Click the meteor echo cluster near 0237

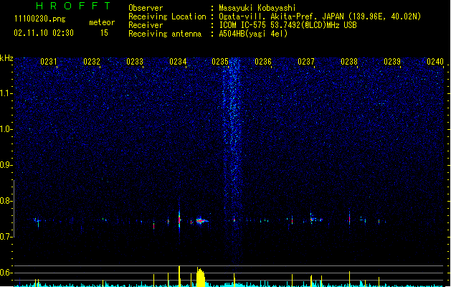coord(315,219)
